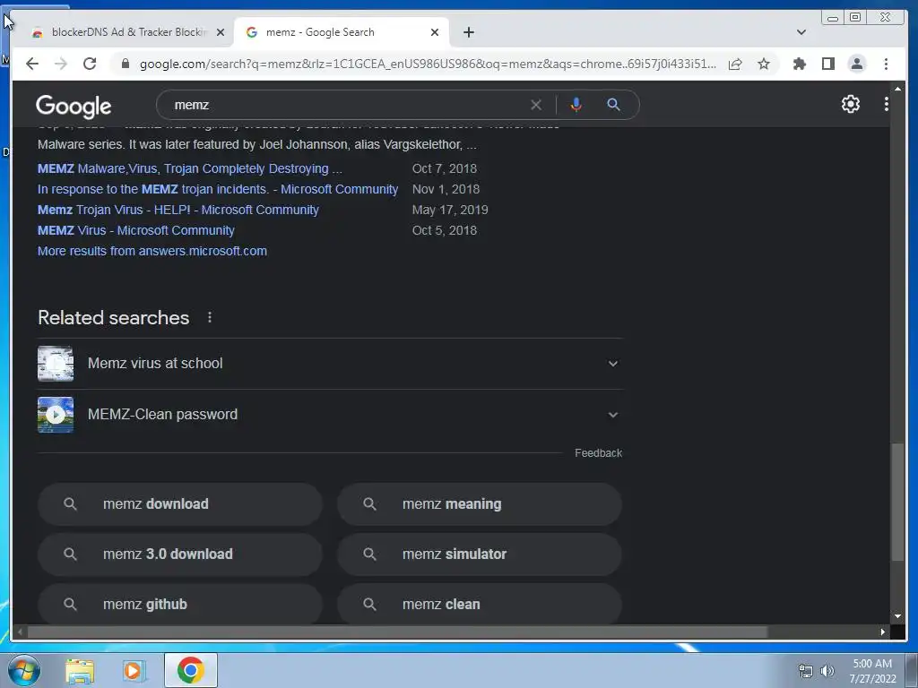The width and height of the screenshot is (918, 688).
Task: Click the Feedback link
Action: [x=598, y=452]
